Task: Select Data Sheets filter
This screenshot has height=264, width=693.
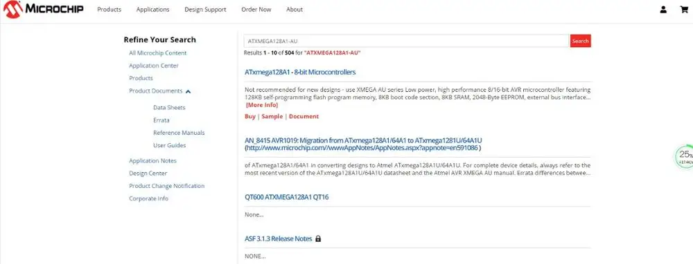Action: click(x=169, y=108)
